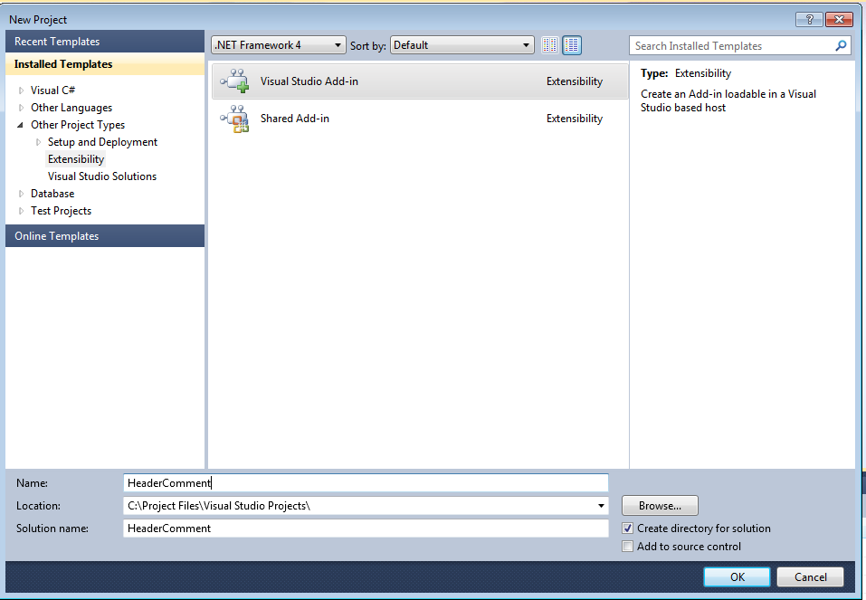Select Other Project Types tree label
The height and width of the screenshot is (600, 866).
tap(77, 125)
